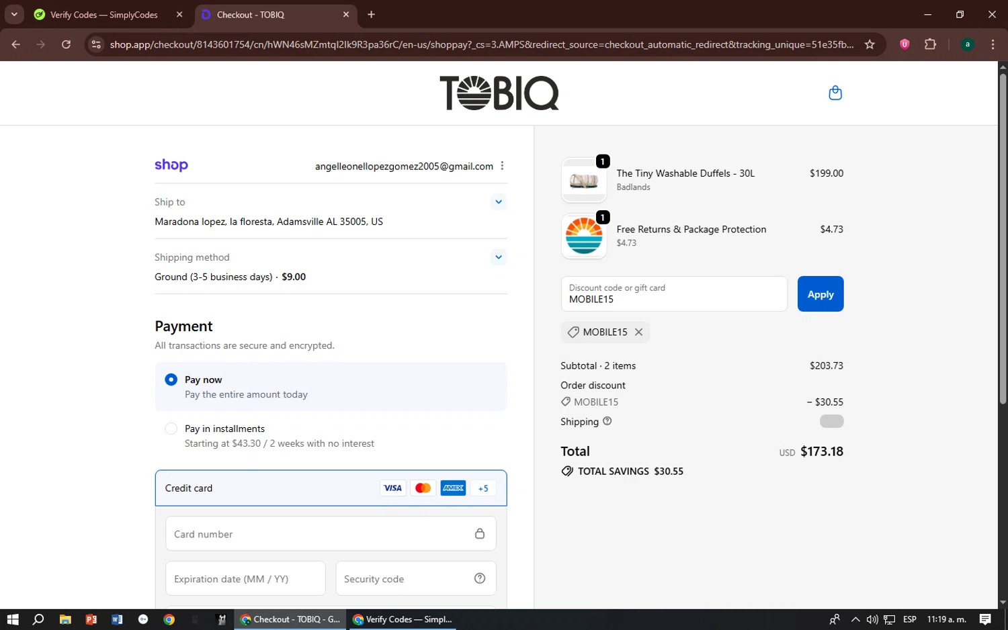Click the Visa card icon

pyautogui.click(x=392, y=488)
